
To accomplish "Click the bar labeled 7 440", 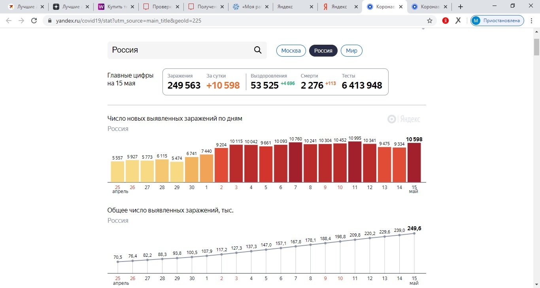I will 206,168.
